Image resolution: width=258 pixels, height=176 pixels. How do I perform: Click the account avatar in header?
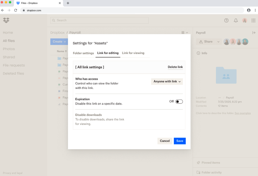pos(244,20)
